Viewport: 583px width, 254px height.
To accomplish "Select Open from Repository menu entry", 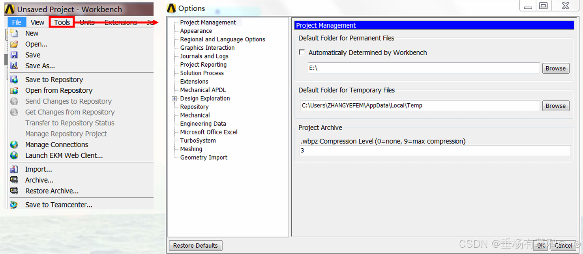I will [x=59, y=90].
